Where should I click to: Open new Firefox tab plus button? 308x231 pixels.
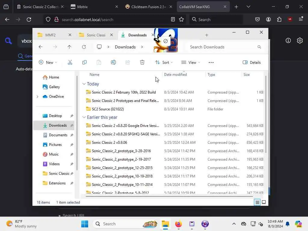point(236,7)
